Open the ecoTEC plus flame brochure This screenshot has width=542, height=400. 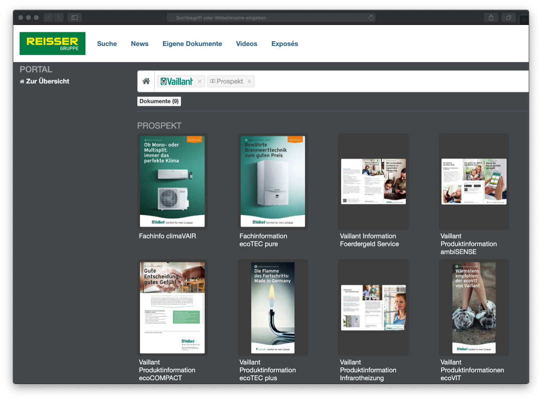pos(273,308)
